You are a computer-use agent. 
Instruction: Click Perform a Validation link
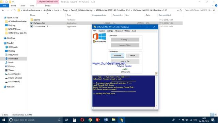(124, 66)
